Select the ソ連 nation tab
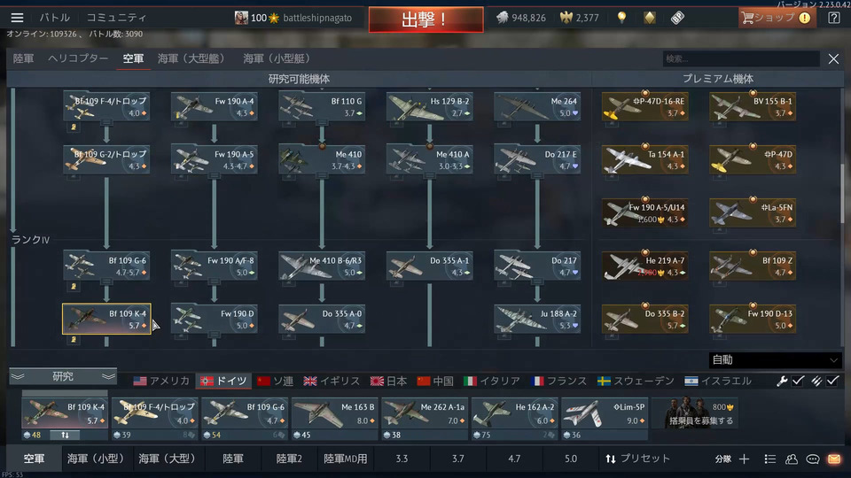Image resolution: width=851 pixels, height=478 pixels. point(275,381)
